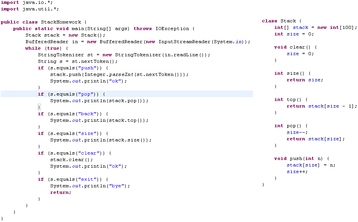Click the "return;" statement in exit block
Image resolution: width=358 pixels, height=222 pixels.
61,193
